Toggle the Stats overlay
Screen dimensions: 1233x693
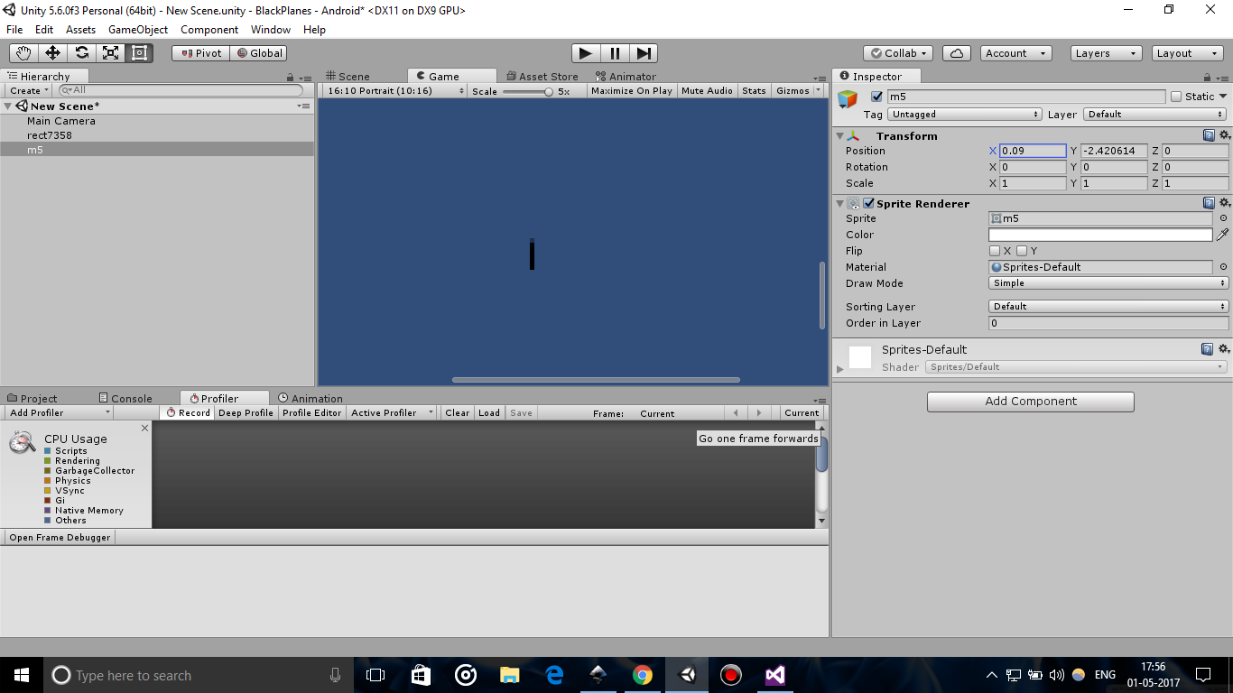click(754, 90)
